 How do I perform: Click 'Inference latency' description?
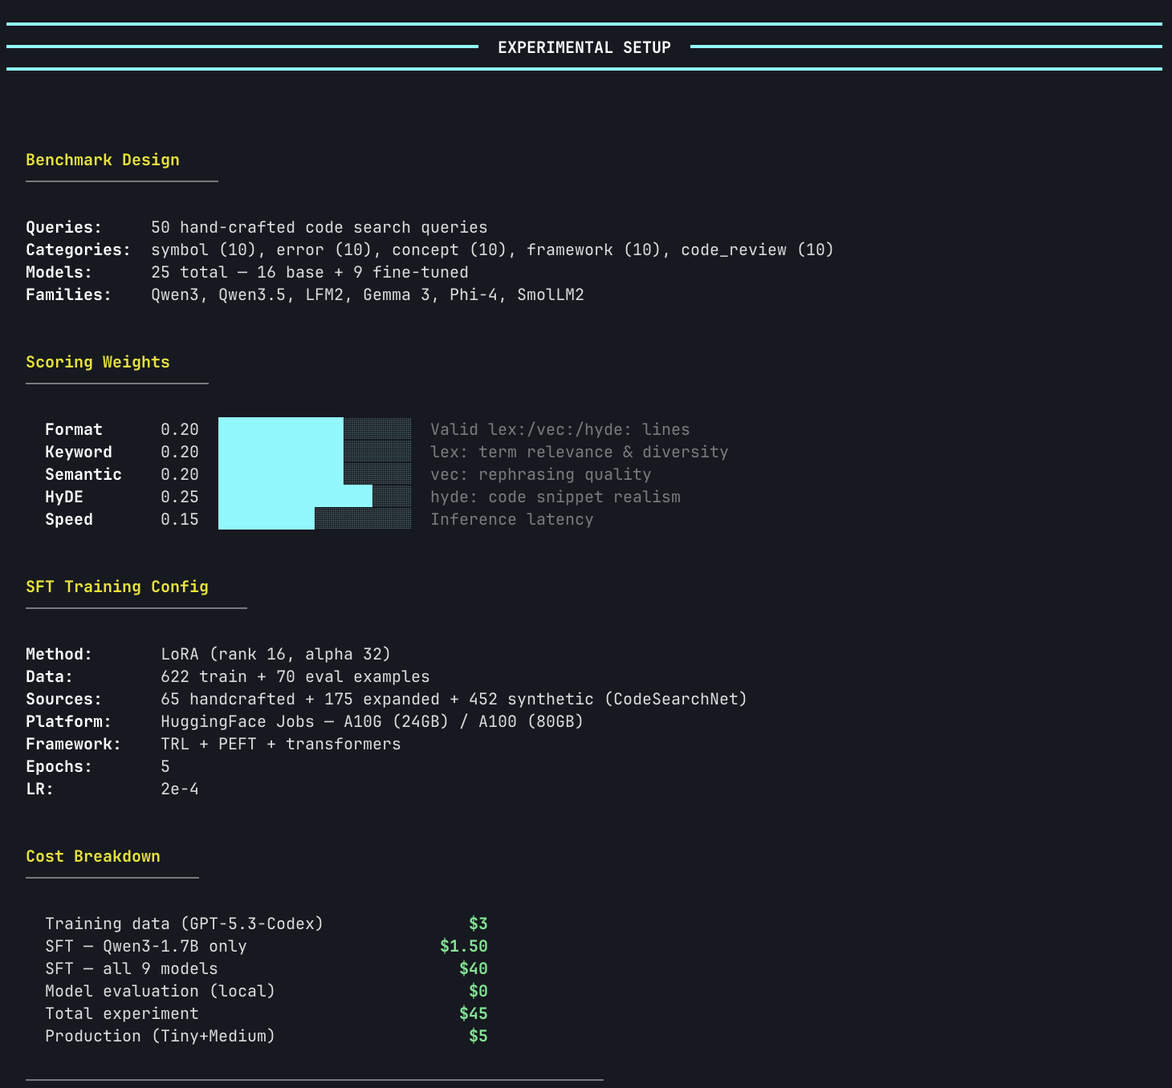(x=512, y=519)
